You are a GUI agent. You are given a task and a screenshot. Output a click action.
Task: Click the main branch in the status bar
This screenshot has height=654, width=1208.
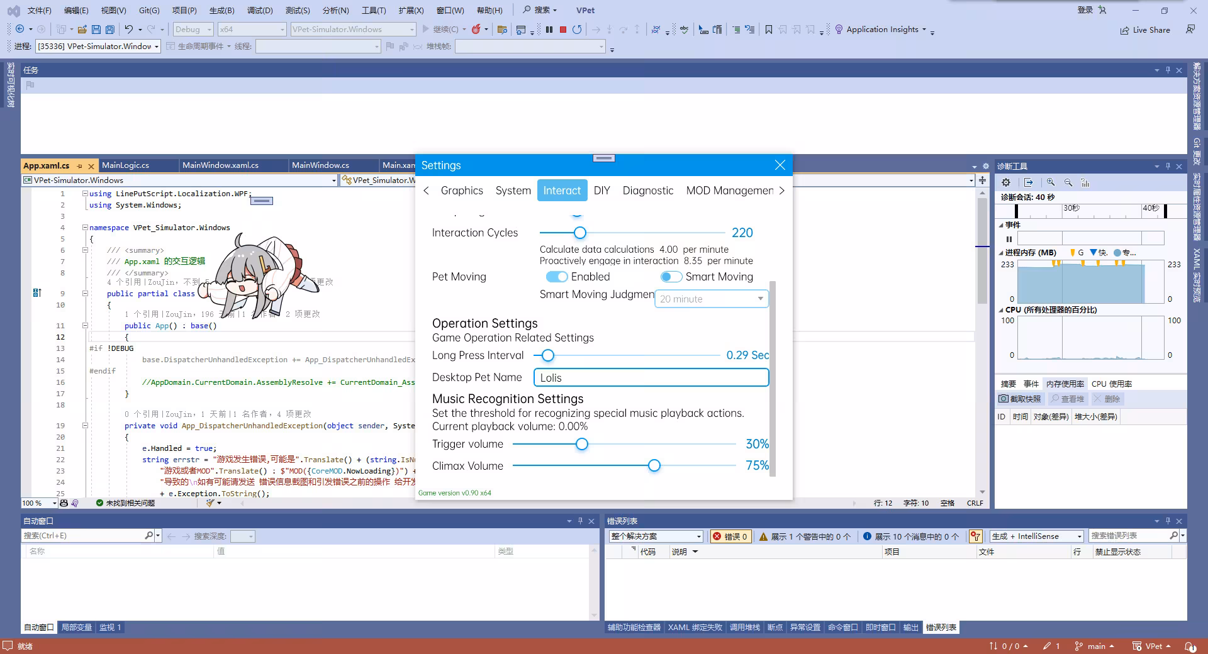coord(1096,646)
